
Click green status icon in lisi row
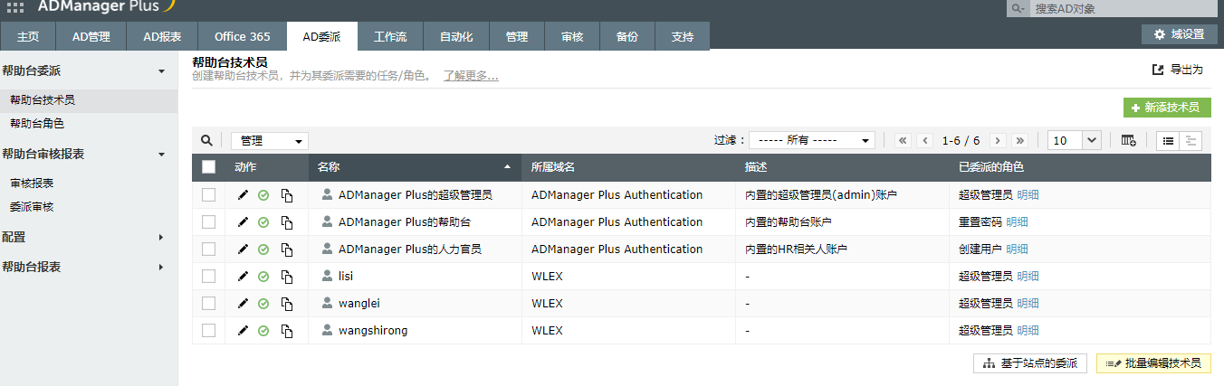point(263,277)
